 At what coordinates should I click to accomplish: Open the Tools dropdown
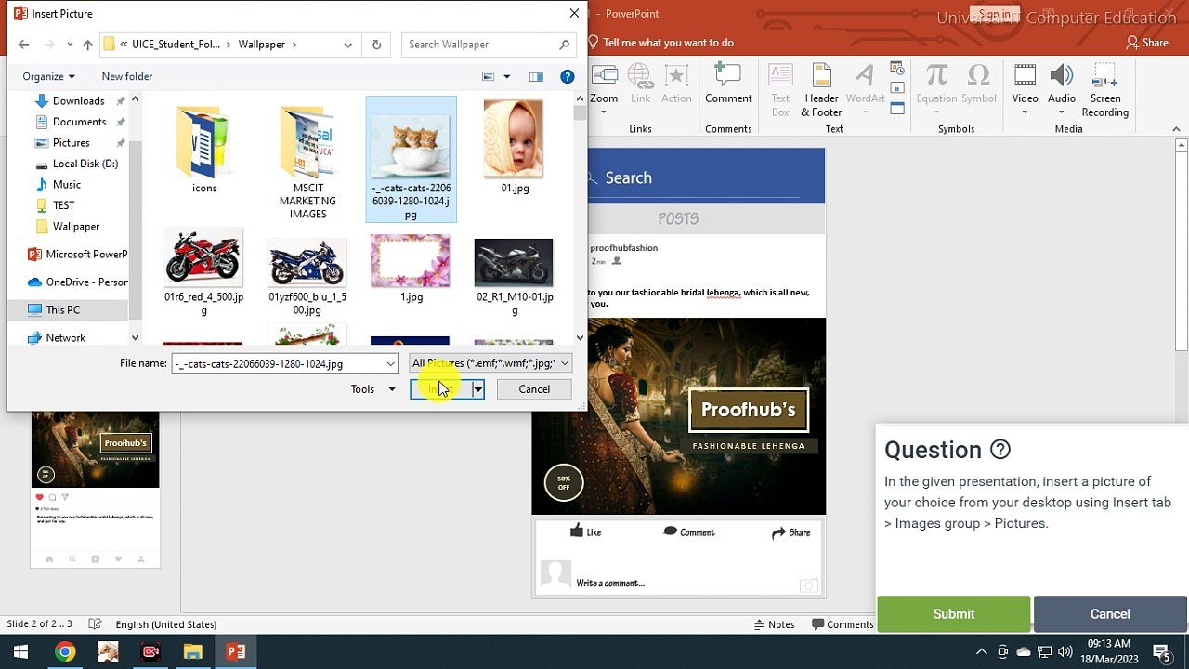(x=372, y=389)
